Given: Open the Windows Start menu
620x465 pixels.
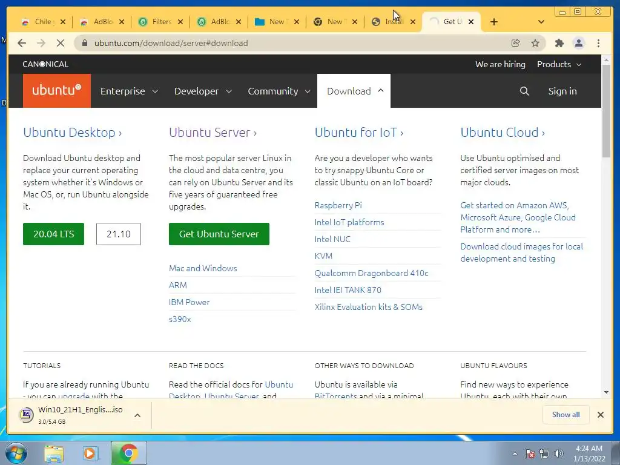Looking at the screenshot, I should 16,453.
